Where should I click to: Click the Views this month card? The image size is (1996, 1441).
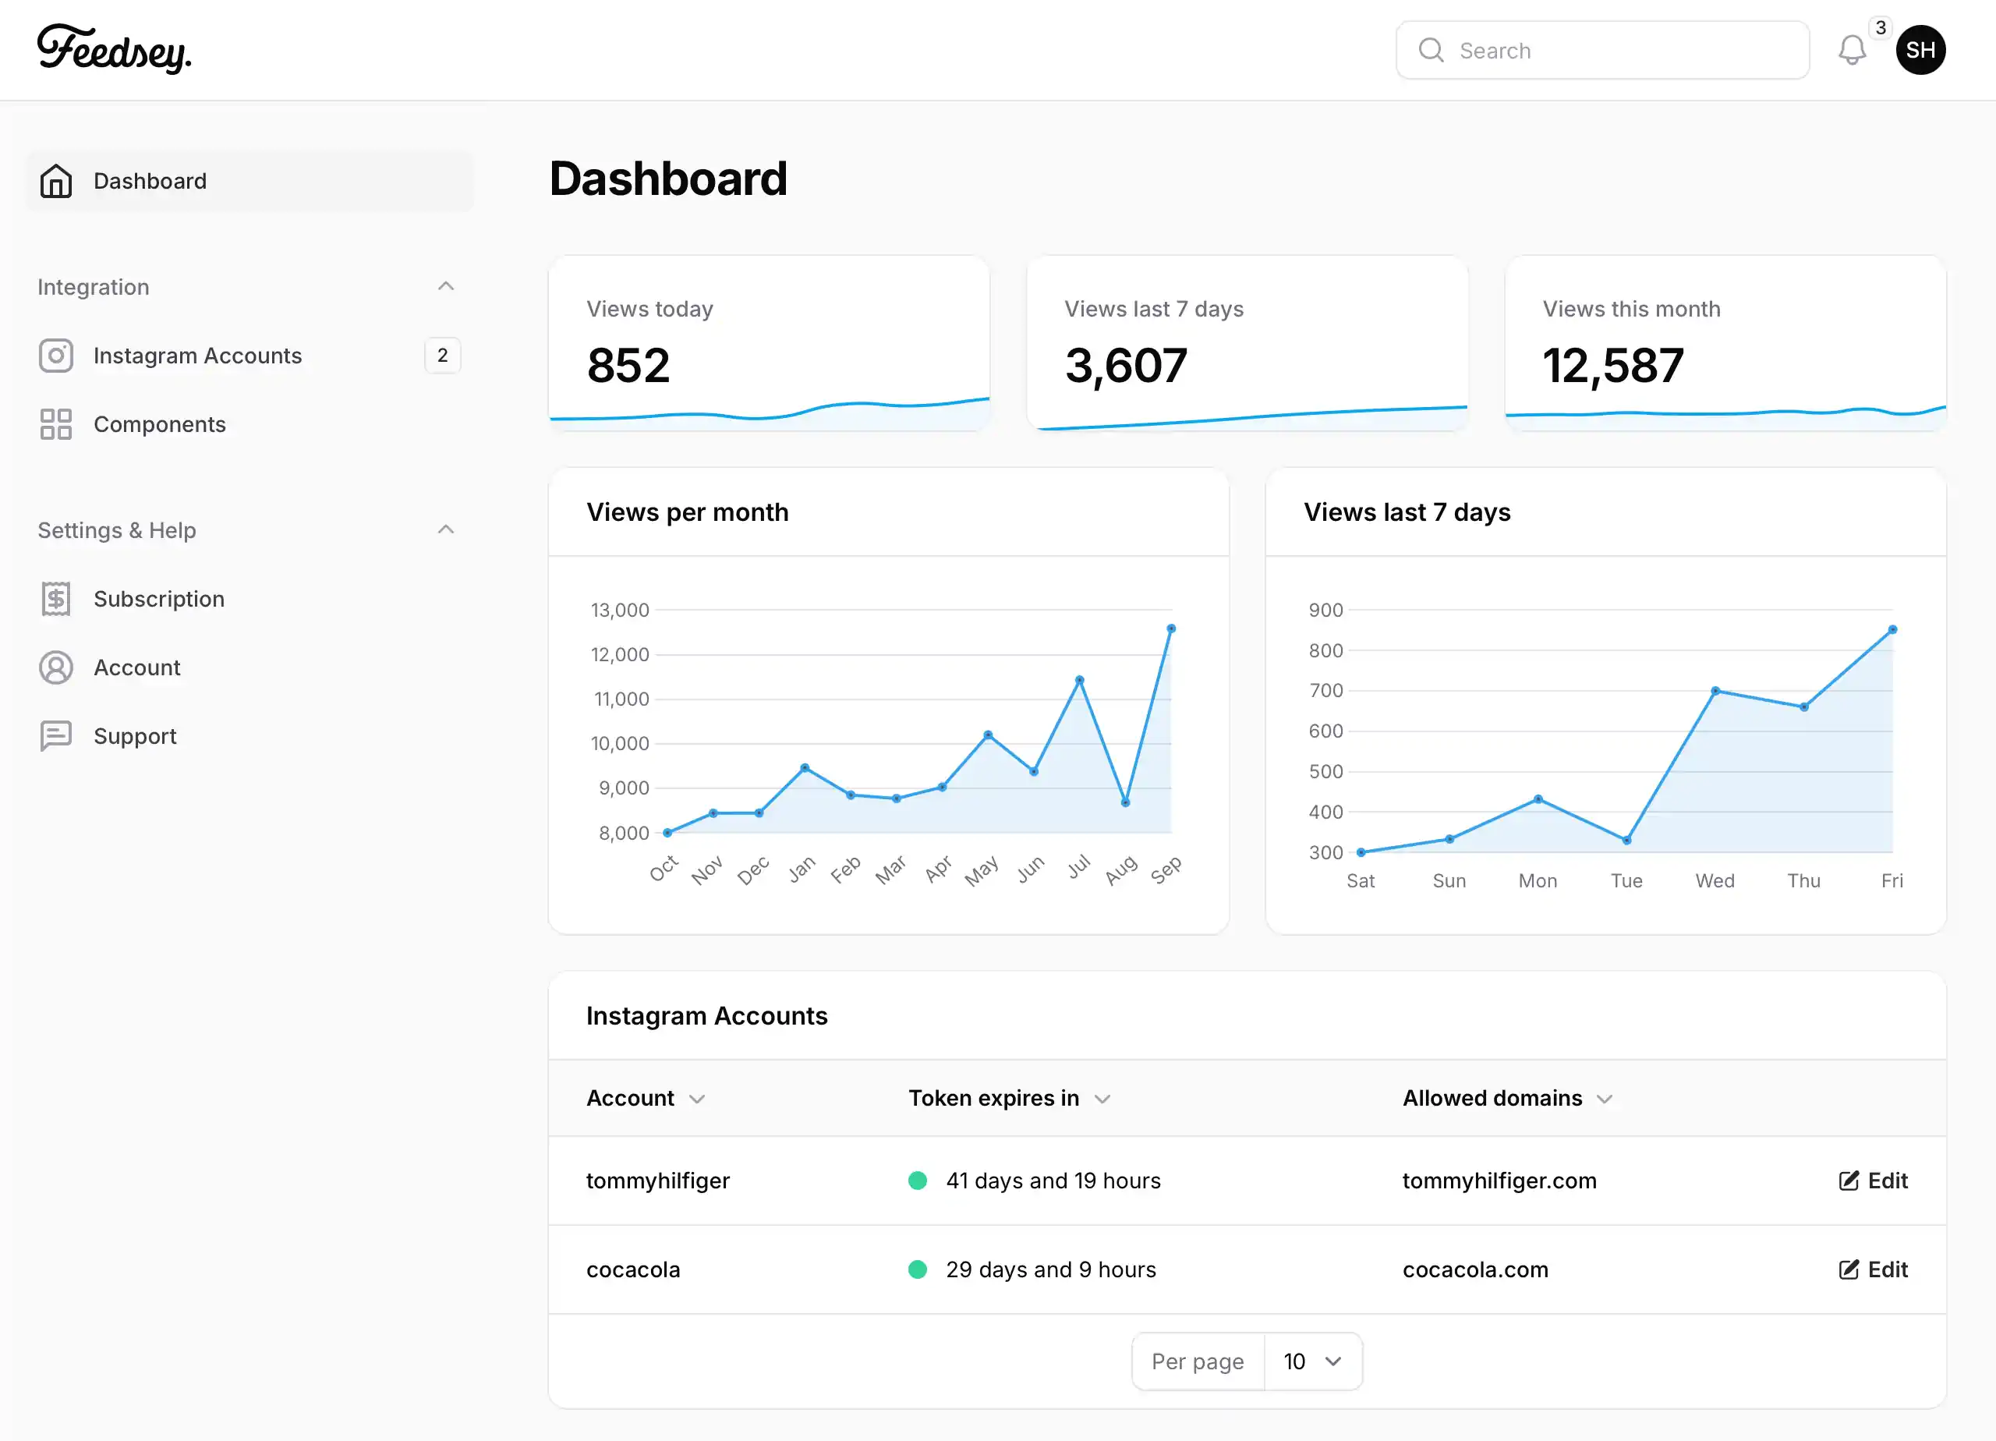click(1725, 343)
